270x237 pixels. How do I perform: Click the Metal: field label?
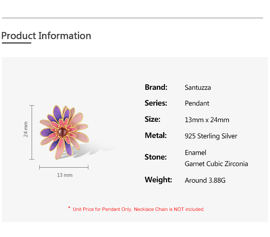pyautogui.click(x=156, y=135)
